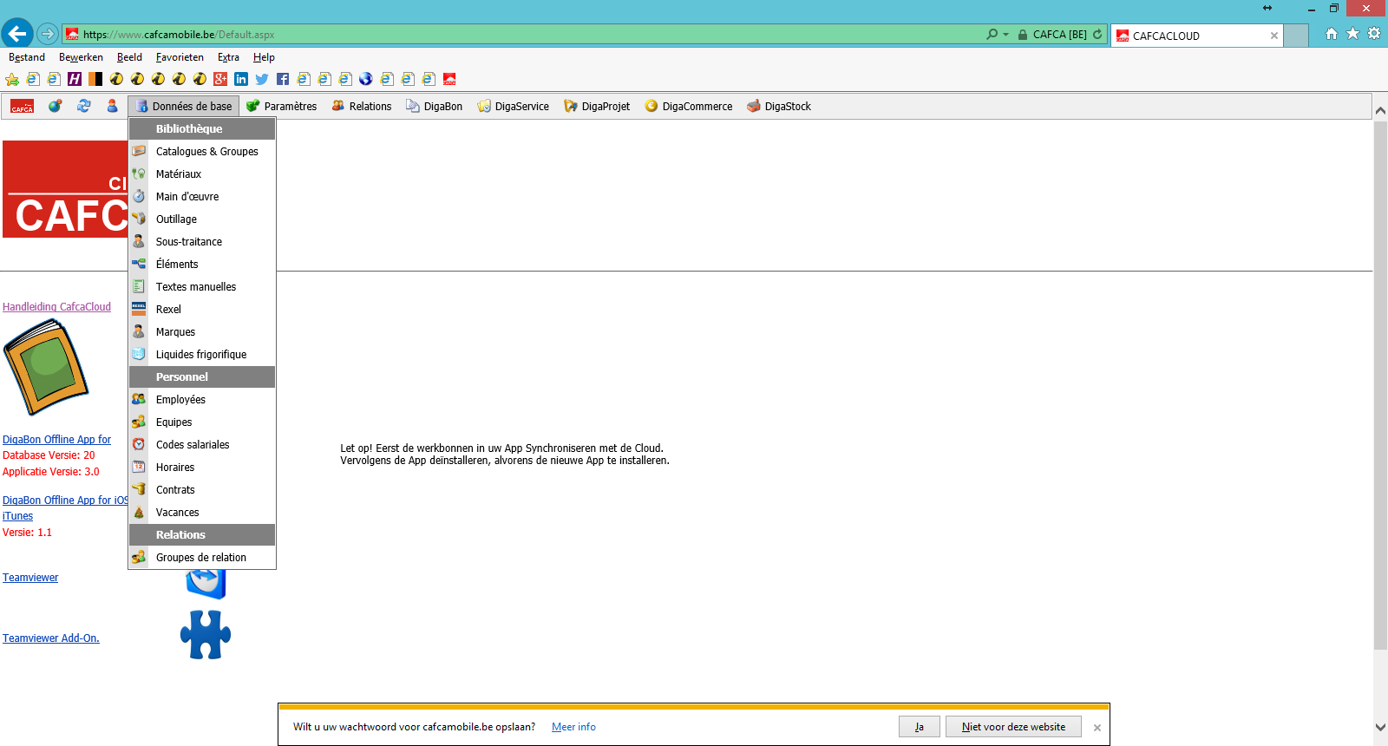The height and width of the screenshot is (746, 1388).
Task: Open the browser tools gear icon
Action: 1374,34
